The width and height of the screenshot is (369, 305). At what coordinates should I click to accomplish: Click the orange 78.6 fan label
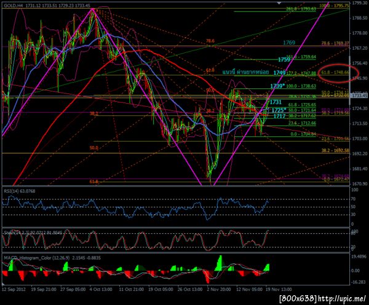point(210,41)
